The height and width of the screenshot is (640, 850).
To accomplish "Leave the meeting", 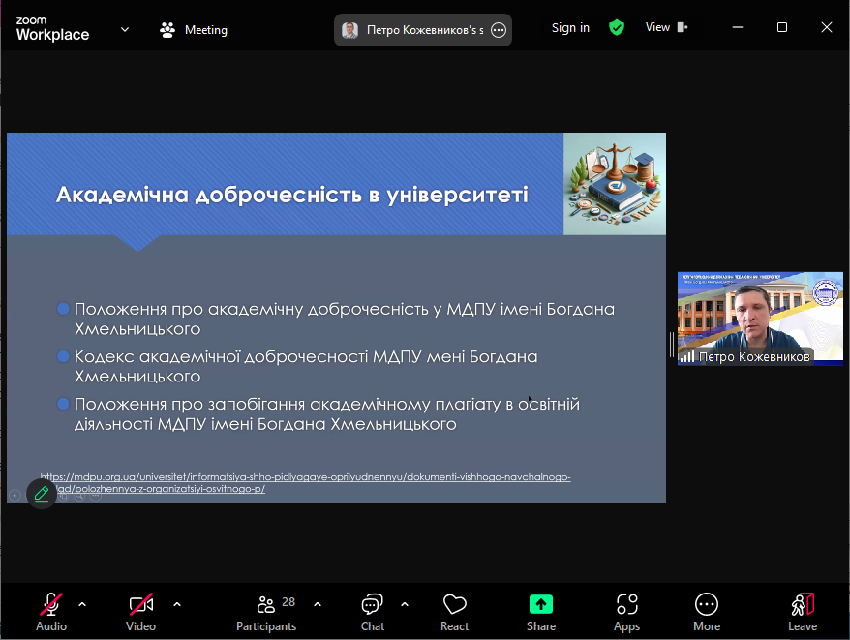I will 802,611.
